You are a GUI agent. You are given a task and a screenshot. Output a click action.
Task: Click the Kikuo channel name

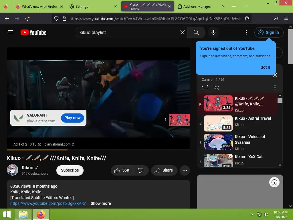point(27,168)
